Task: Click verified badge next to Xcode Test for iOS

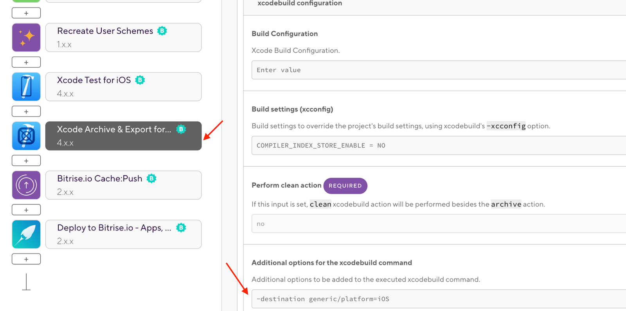Action: (x=140, y=80)
